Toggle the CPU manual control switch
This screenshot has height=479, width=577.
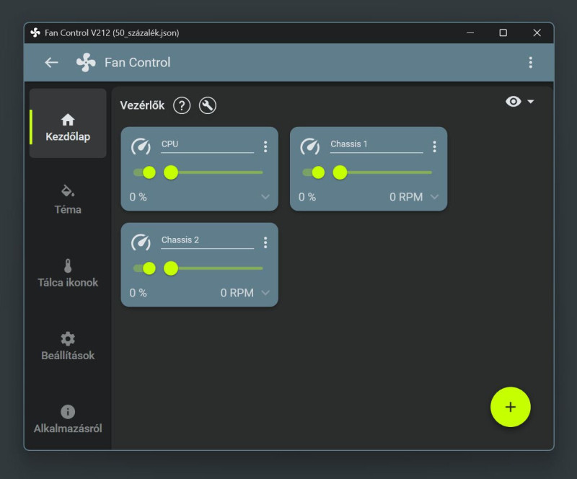pyautogui.click(x=145, y=172)
